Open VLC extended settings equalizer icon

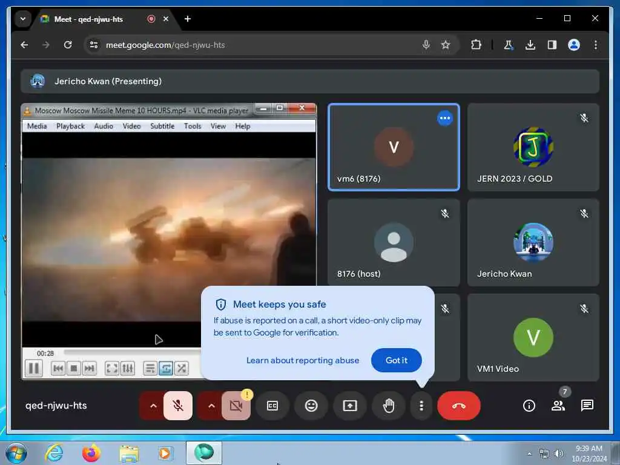[127, 369]
